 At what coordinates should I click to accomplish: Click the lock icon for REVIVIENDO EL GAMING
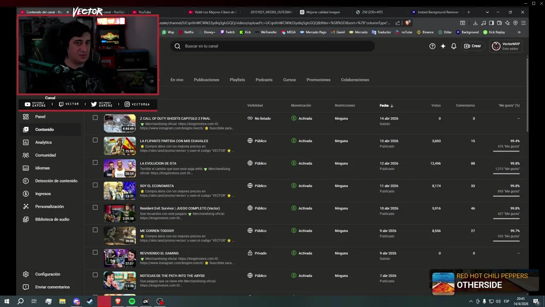click(250, 253)
